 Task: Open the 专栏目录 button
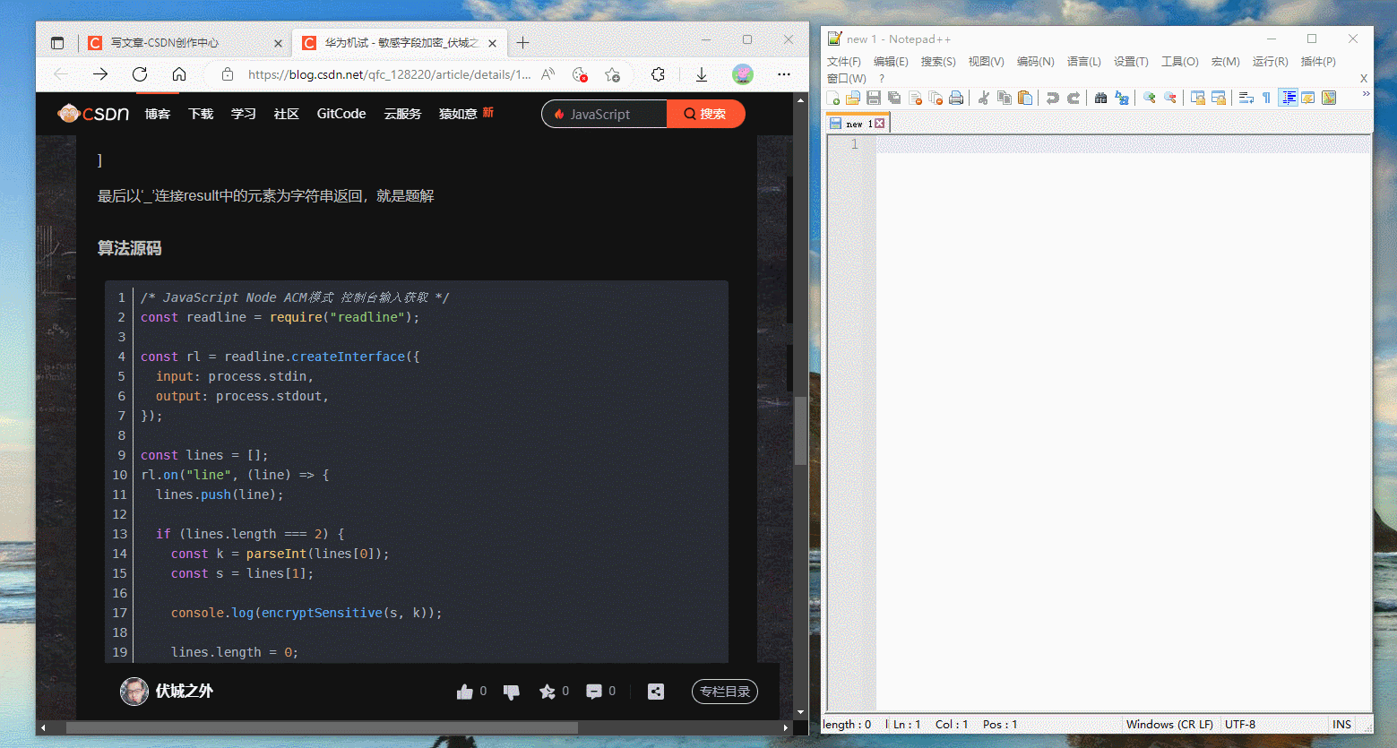725,692
